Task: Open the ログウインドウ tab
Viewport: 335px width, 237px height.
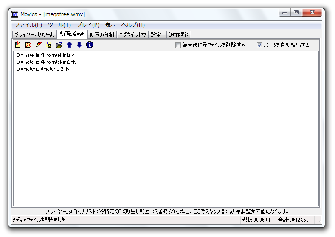Action: (132, 35)
